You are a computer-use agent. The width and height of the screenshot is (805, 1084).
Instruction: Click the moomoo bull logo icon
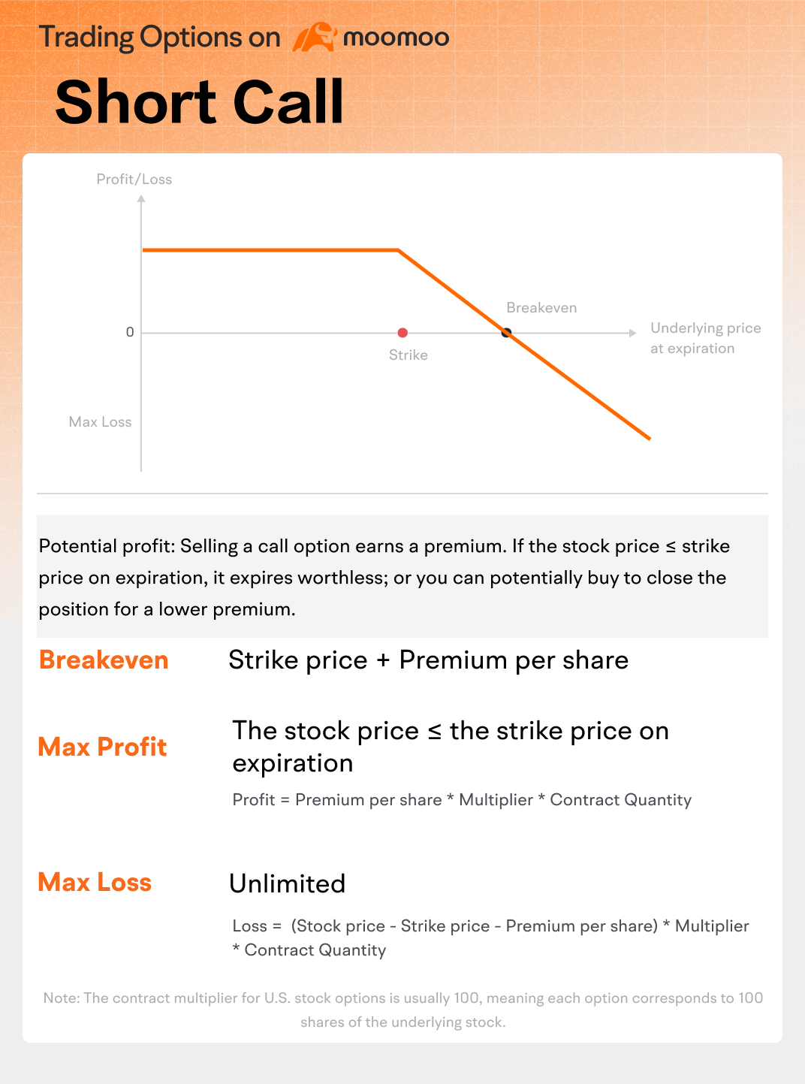pyautogui.click(x=314, y=37)
